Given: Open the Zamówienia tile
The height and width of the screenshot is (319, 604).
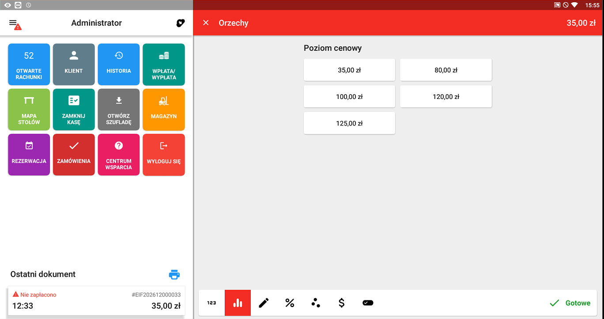Looking at the screenshot, I should (74, 155).
